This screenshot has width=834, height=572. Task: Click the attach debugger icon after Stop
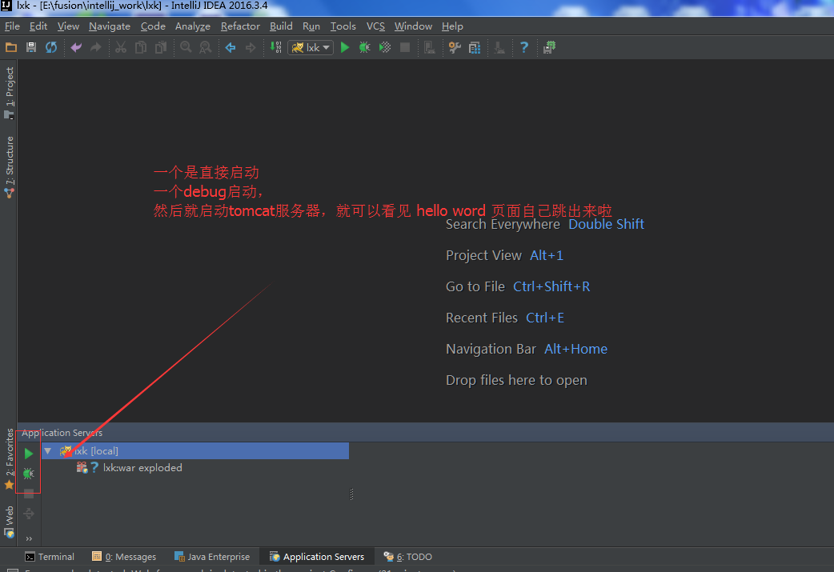429,47
